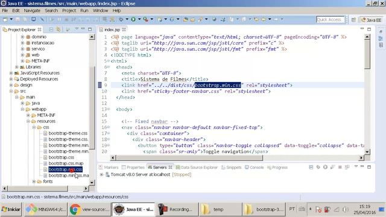This screenshot has width=386, height=217.
Task: Select bootstrap.css file in tree
Action: tap(62, 157)
